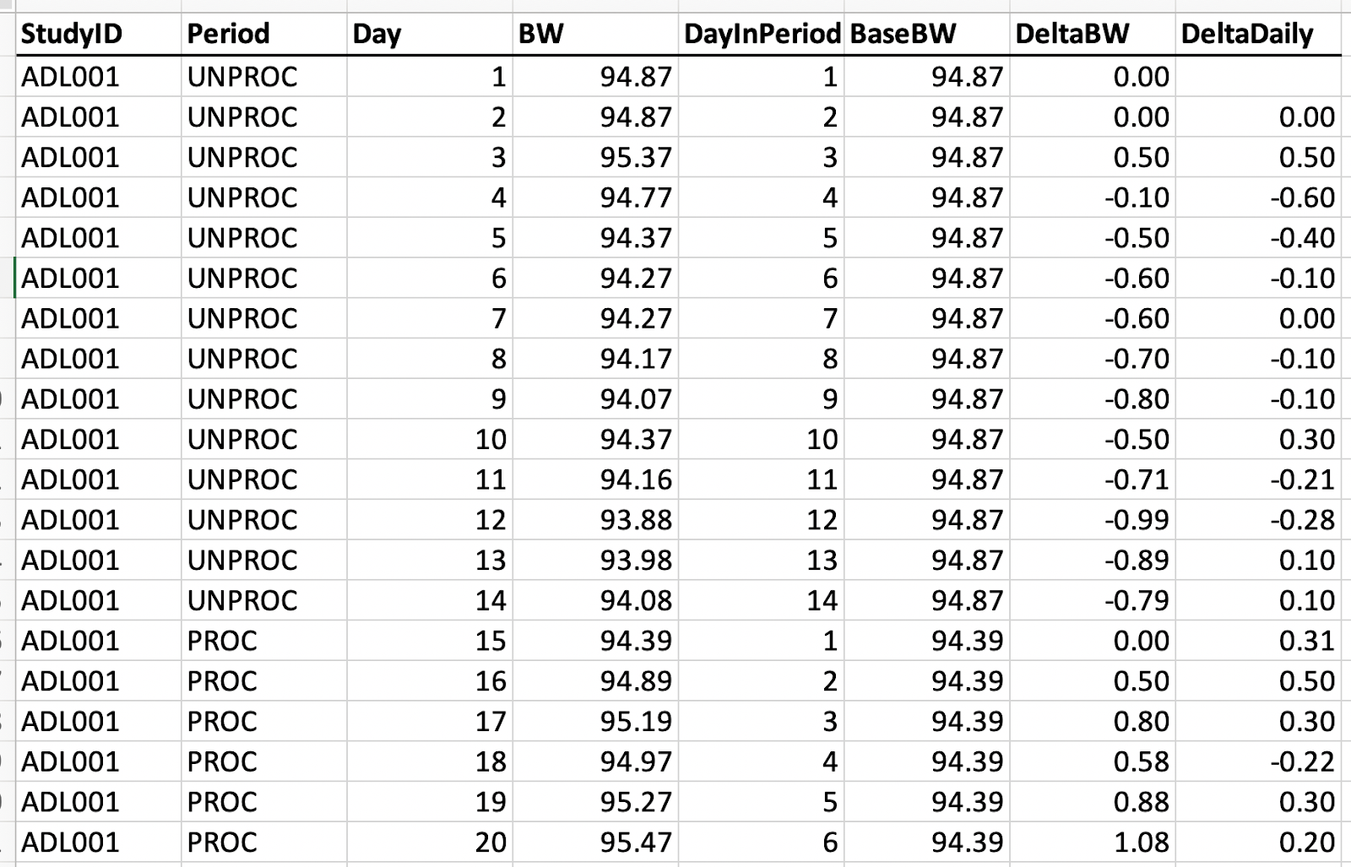1351x867 pixels.
Task: Select the StudyID header cell
Action: tap(99, 34)
